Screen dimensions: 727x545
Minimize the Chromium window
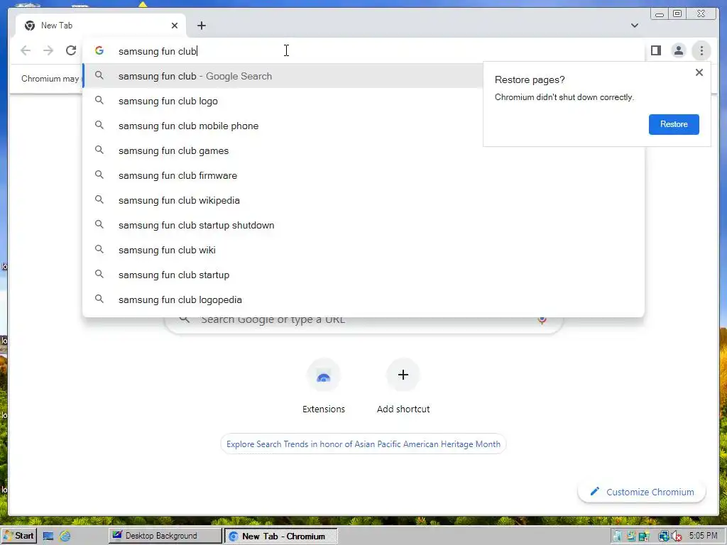660,14
